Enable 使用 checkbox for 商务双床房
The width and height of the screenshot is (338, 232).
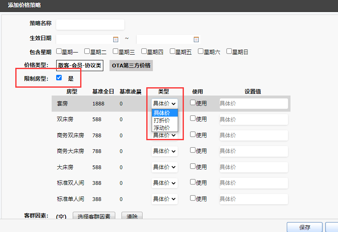point(193,134)
